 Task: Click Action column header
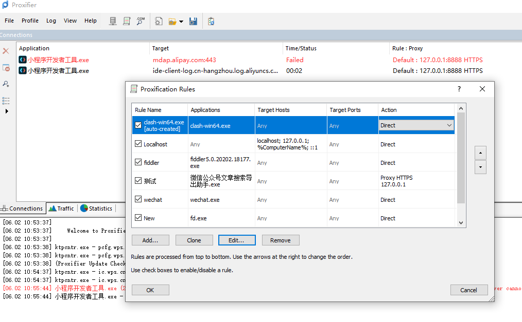(416, 110)
